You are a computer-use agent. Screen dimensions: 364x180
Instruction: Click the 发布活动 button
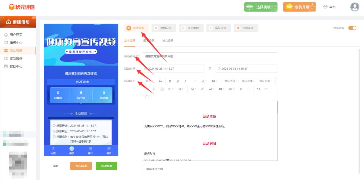(x=81, y=166)
